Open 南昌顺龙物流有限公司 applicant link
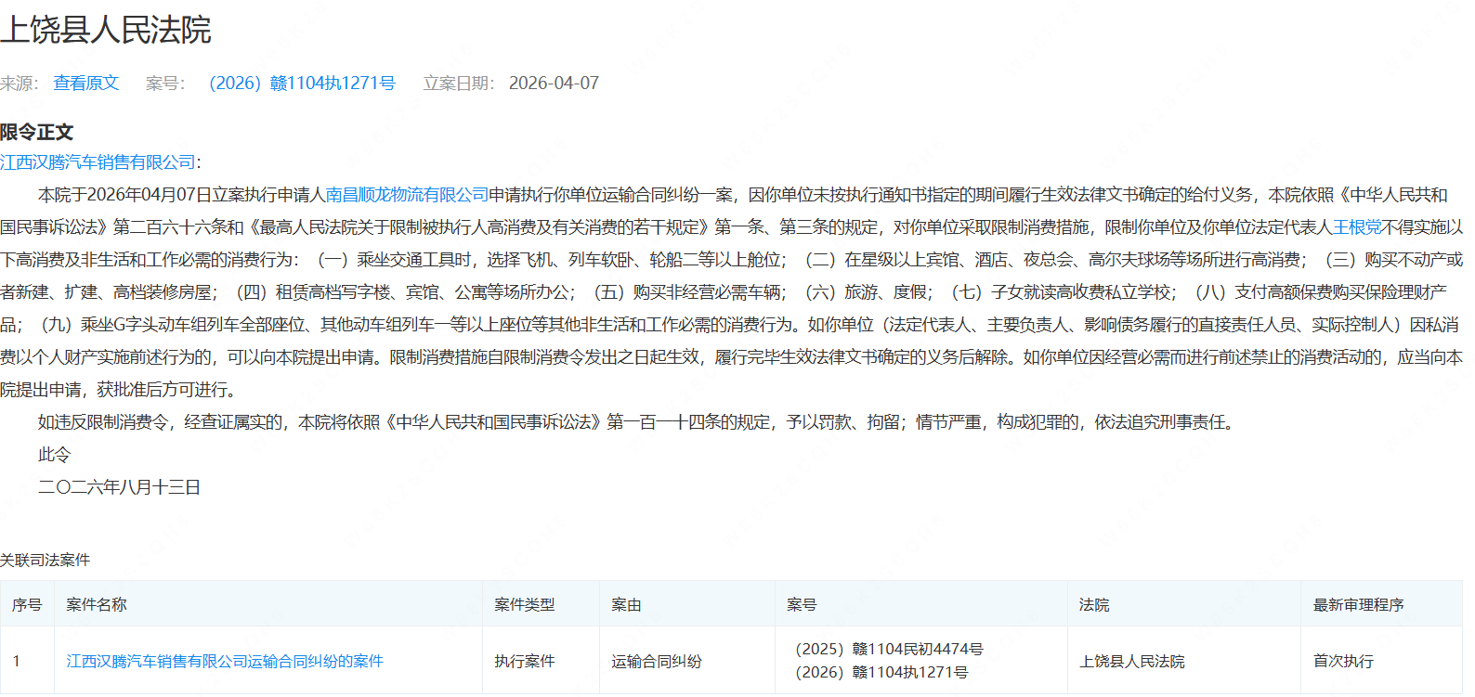This screenshot has height=697, width=1475. tap(407, 195)
